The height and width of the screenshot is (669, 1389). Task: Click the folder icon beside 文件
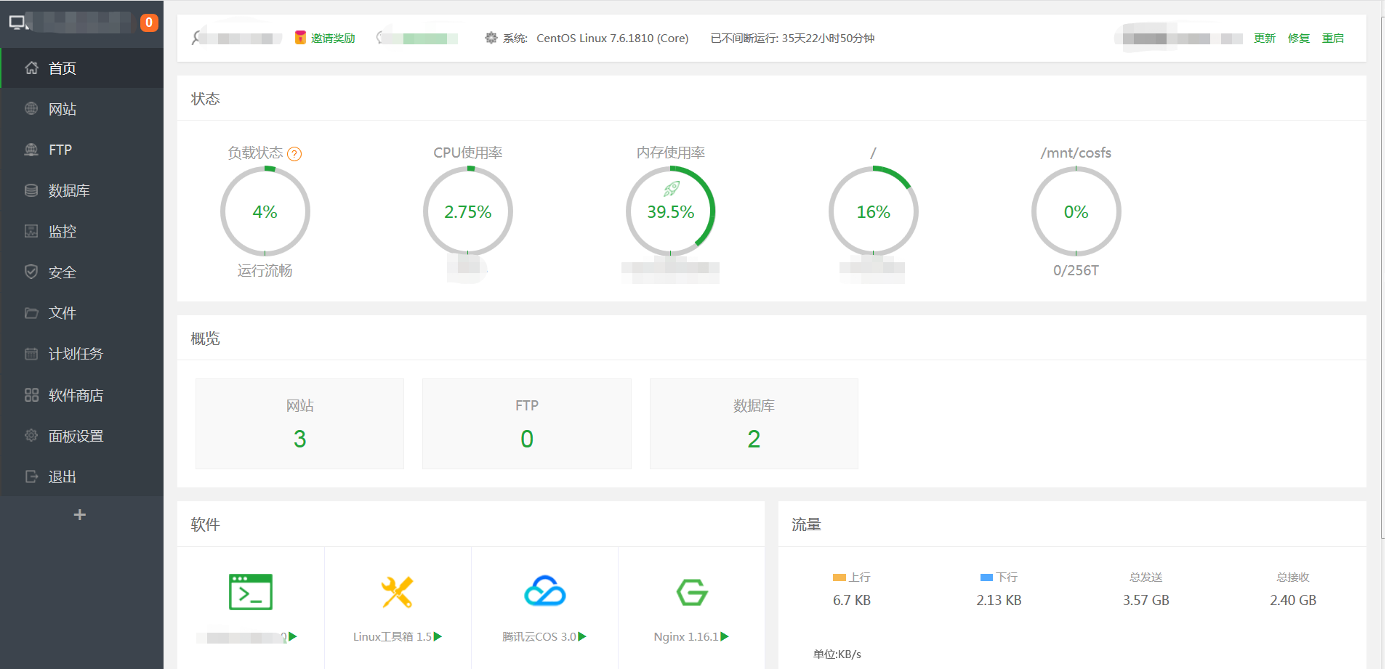click(x=31, y=313)
